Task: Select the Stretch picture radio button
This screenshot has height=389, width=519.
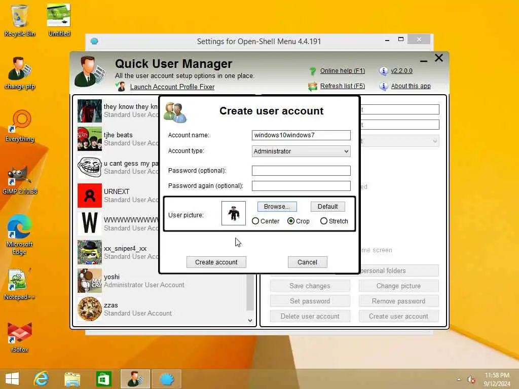Action: [324, 221]
